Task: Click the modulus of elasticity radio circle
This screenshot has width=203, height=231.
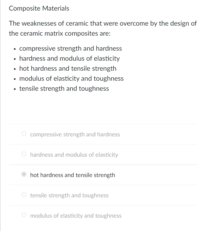Action: coord(24,215)
